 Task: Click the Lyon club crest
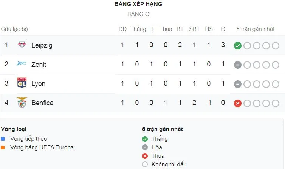22,83
